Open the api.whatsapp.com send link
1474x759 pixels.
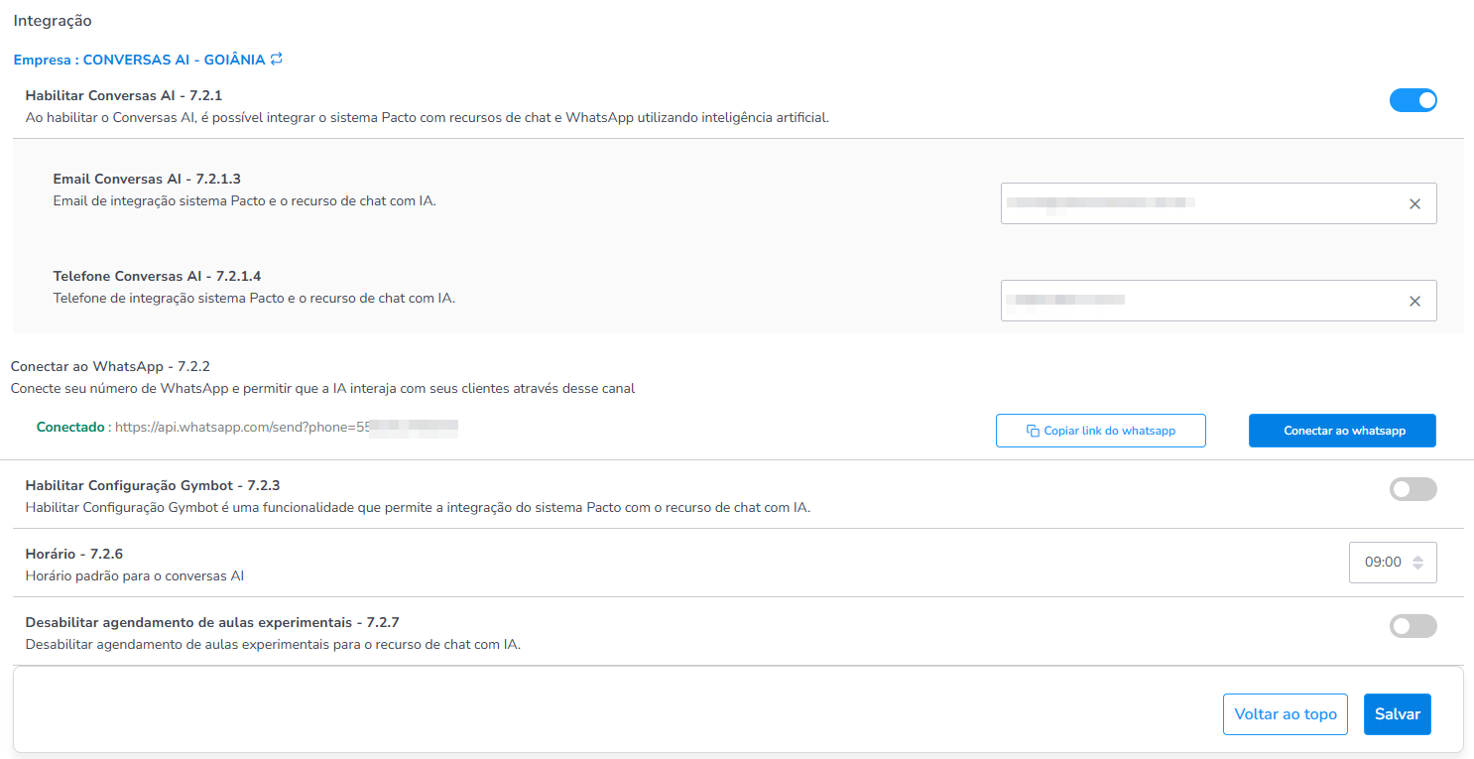click(286, 428)
